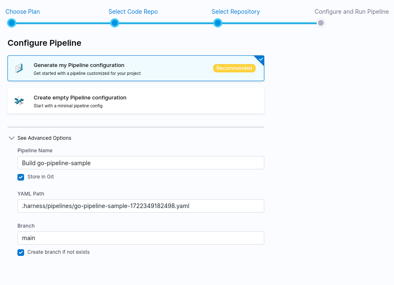Click the yellow Recommended badge
This screenshot has height=285, width=394.
tap(234, 68)
